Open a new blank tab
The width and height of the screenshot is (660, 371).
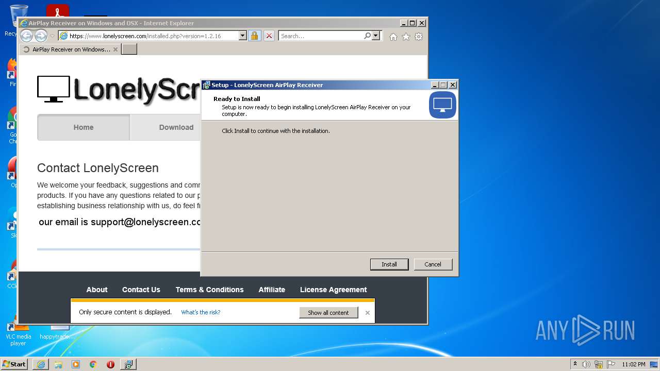tap(129, 49)
